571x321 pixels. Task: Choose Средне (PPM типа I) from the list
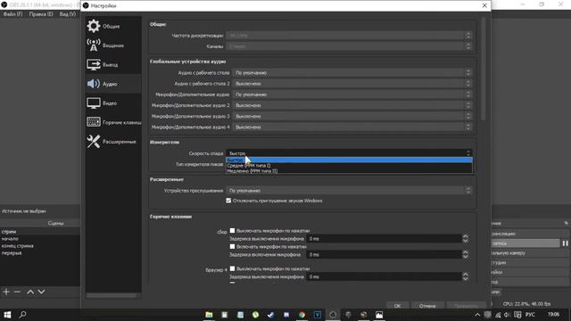pyautogui.click(x=349, y=166)
